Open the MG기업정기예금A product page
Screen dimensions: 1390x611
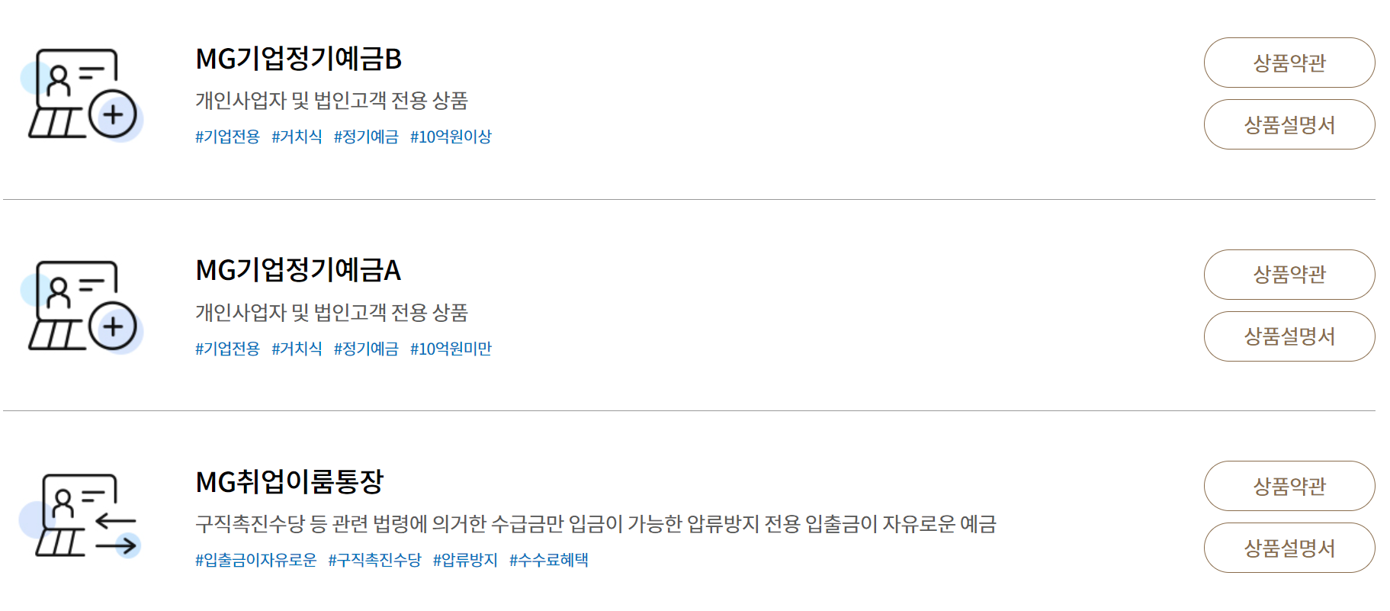click(297, 269)
